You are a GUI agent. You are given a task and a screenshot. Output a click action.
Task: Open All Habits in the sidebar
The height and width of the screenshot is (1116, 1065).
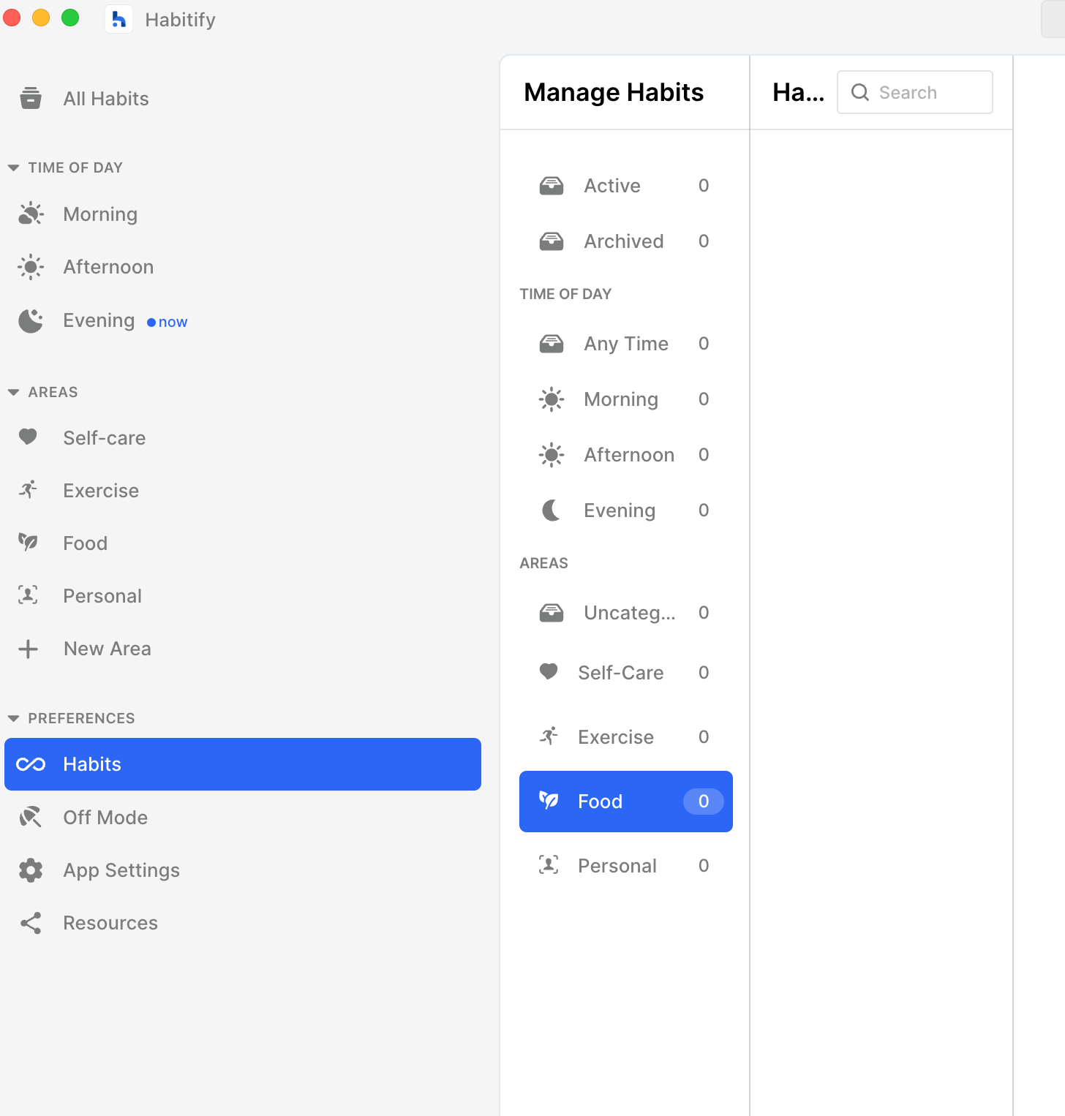point(243,99)
